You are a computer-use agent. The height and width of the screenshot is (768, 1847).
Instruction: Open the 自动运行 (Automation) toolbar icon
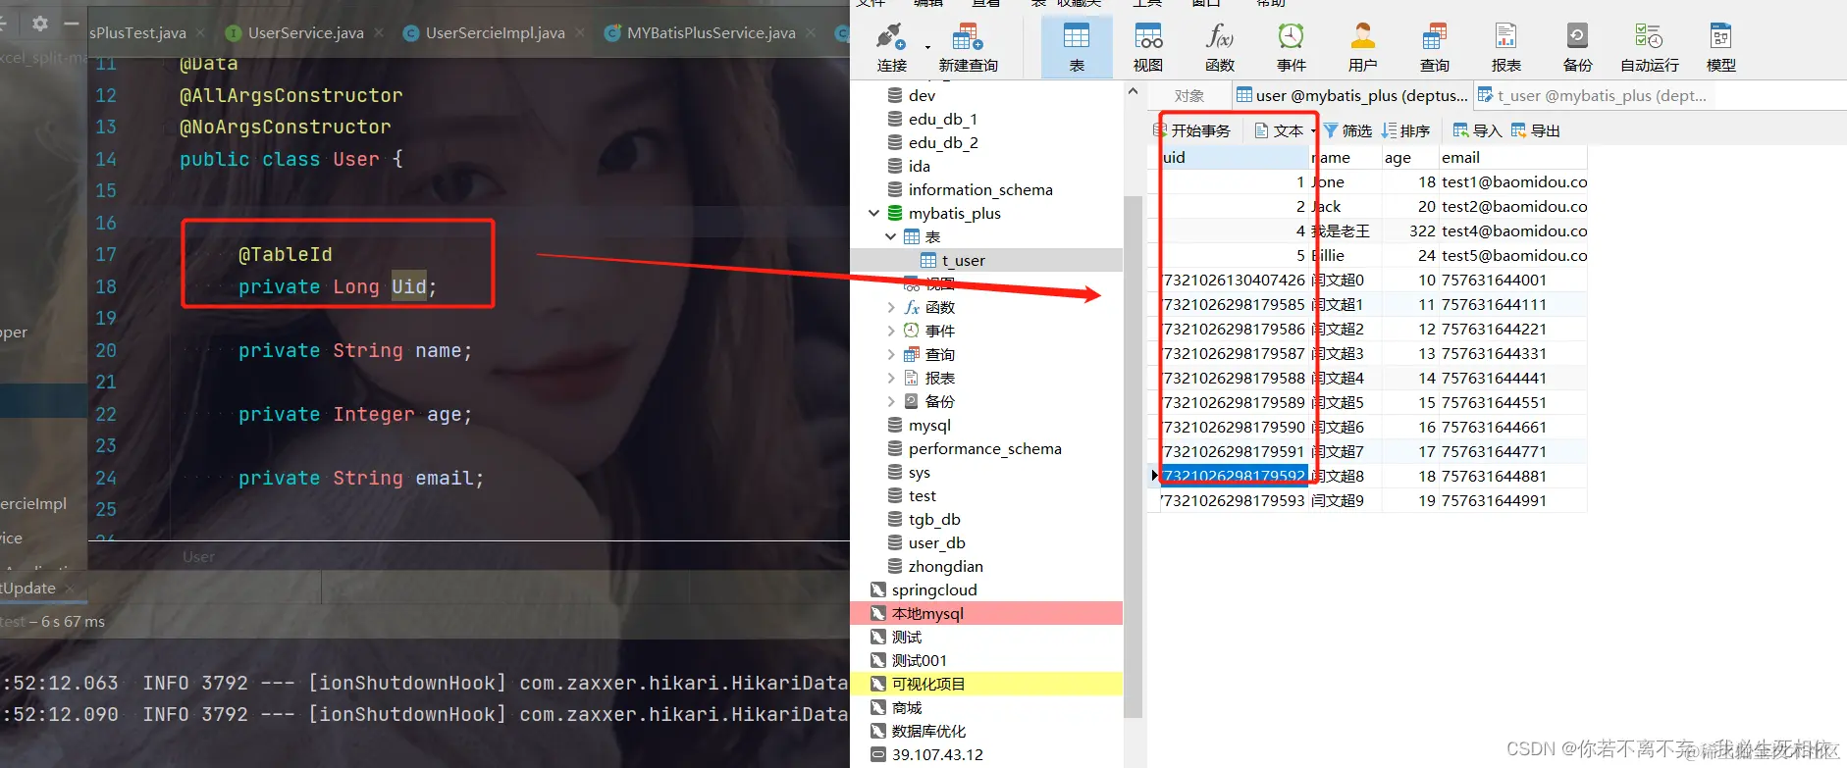click(1650, 47)
